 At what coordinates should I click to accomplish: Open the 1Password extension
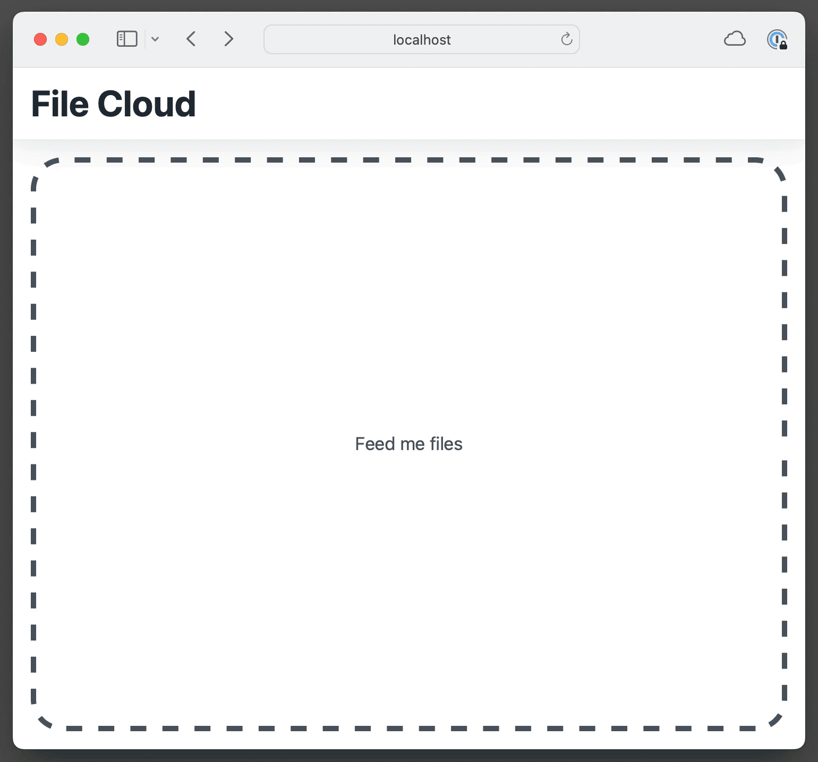click(777, 39)
